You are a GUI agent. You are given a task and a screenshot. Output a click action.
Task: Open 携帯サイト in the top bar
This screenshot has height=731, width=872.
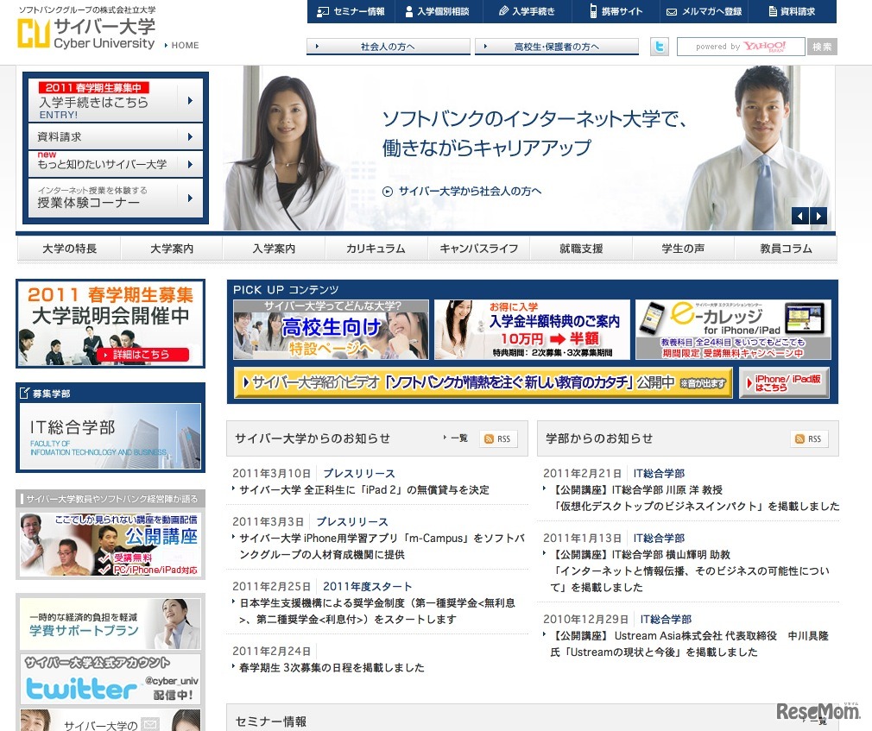coord(616,11)
